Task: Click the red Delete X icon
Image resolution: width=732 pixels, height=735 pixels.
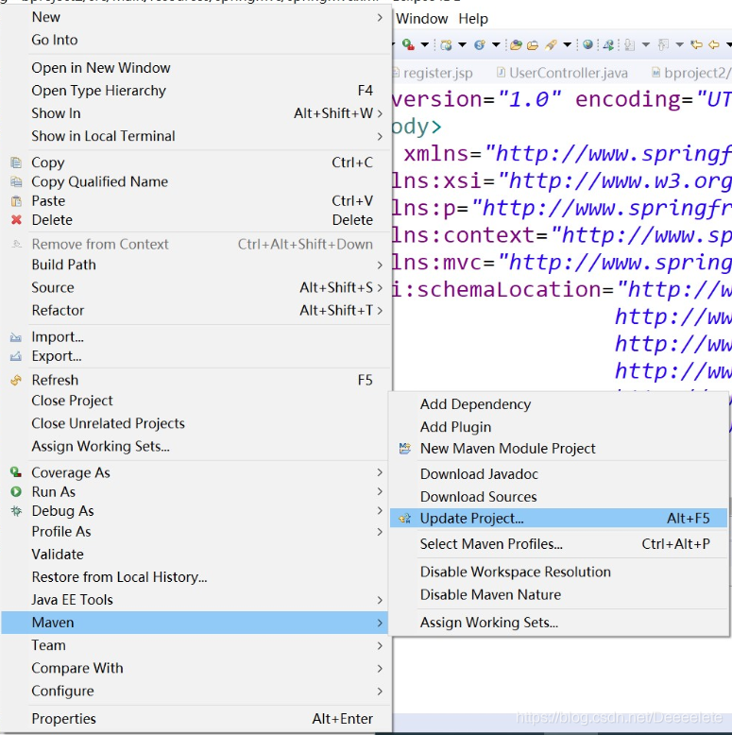Action: tap(16, 220)
